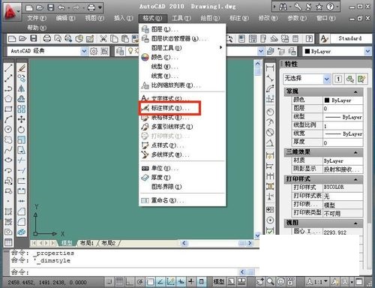Click the Plot print icon in standard toolbar
This screenshot has width=375, height=288.
click(47, 38)
